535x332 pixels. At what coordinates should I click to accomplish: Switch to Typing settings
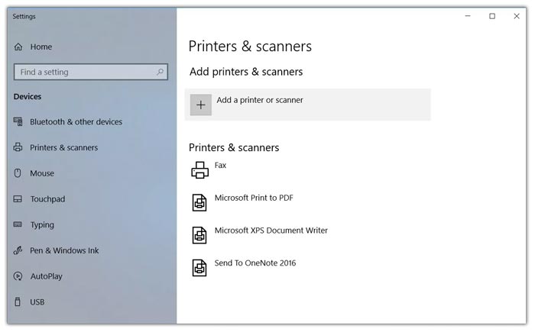pyautogui.click(x=42, y=225)
